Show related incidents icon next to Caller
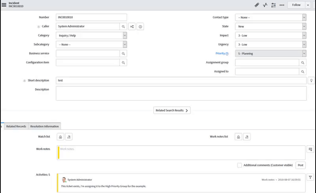Viewport: 316px width, 193px height. pyautogui.click(x=132, y=26)
